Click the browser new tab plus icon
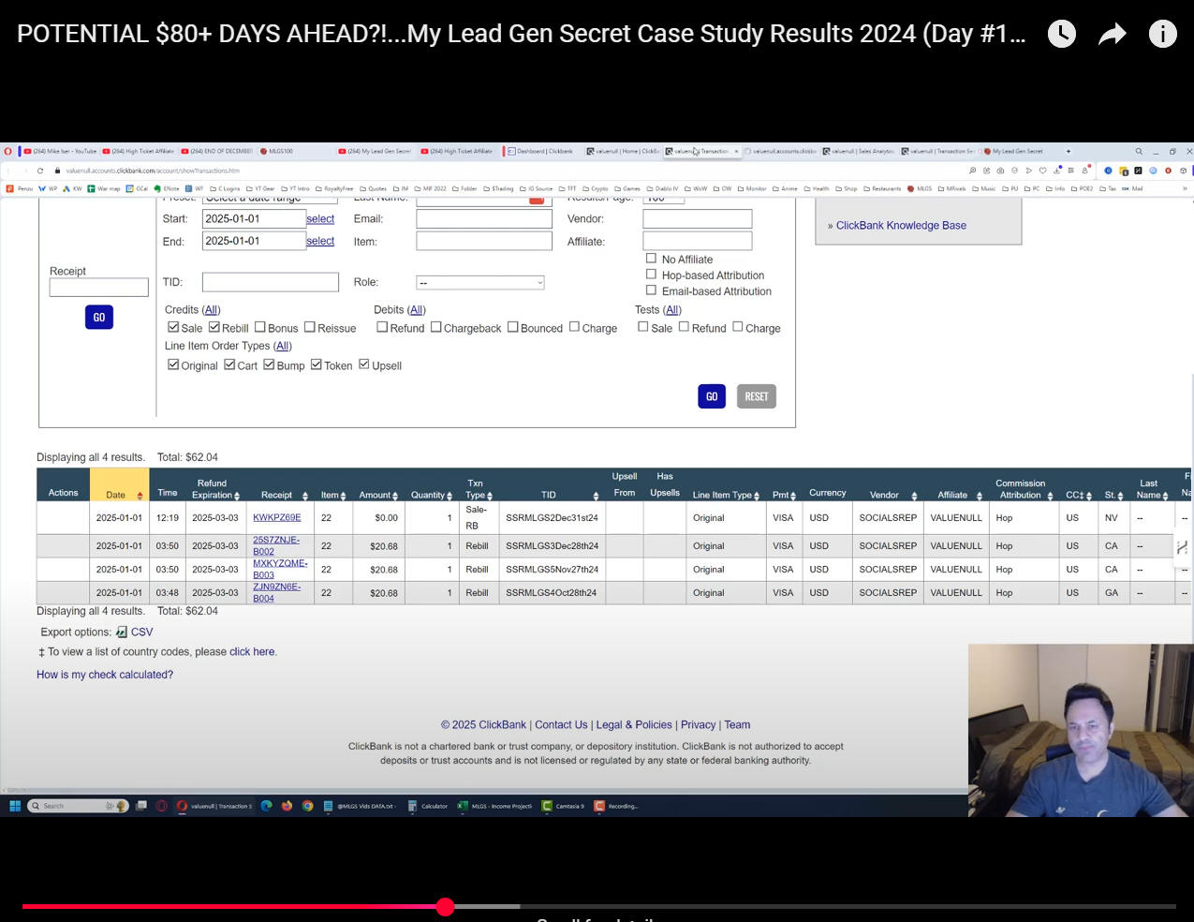This screenshot has height=922, width=1194. [x=1068, y=151]
